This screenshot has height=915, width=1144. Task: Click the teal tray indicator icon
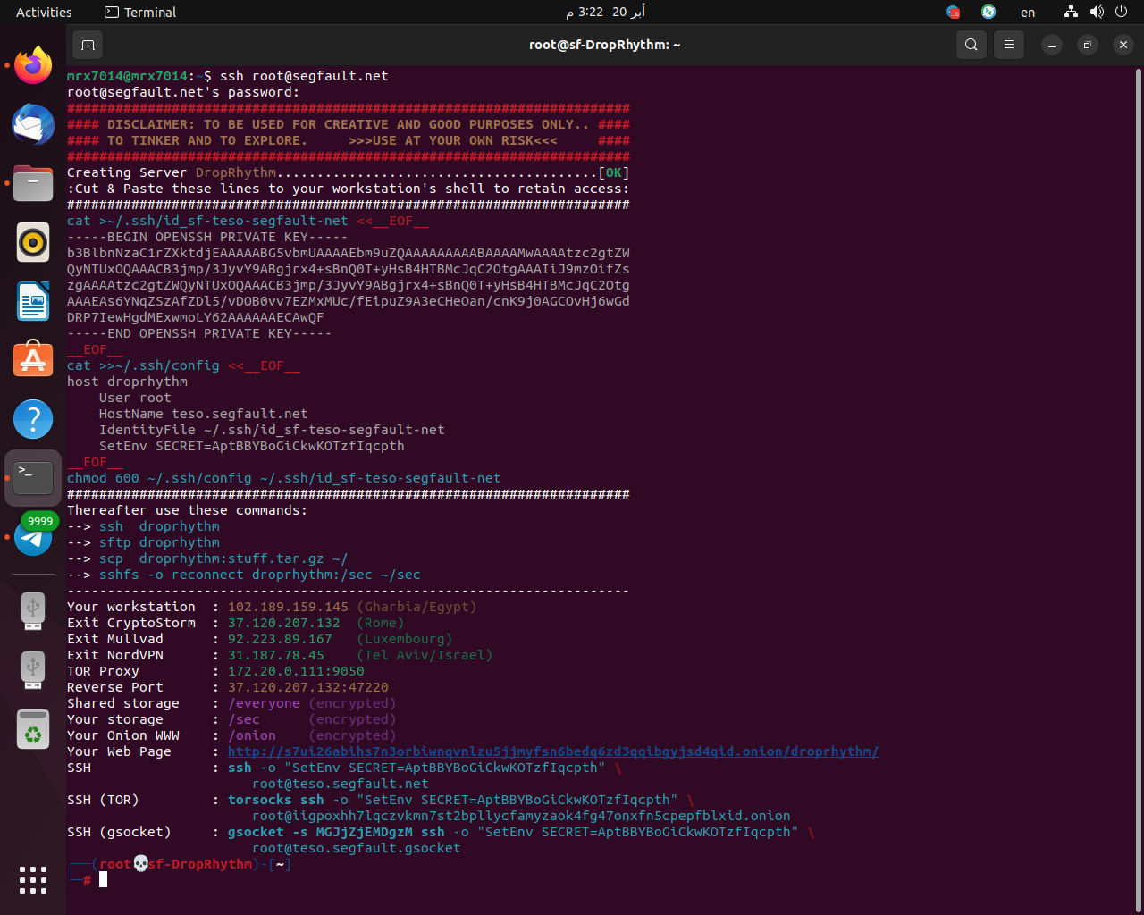[988, 12]
